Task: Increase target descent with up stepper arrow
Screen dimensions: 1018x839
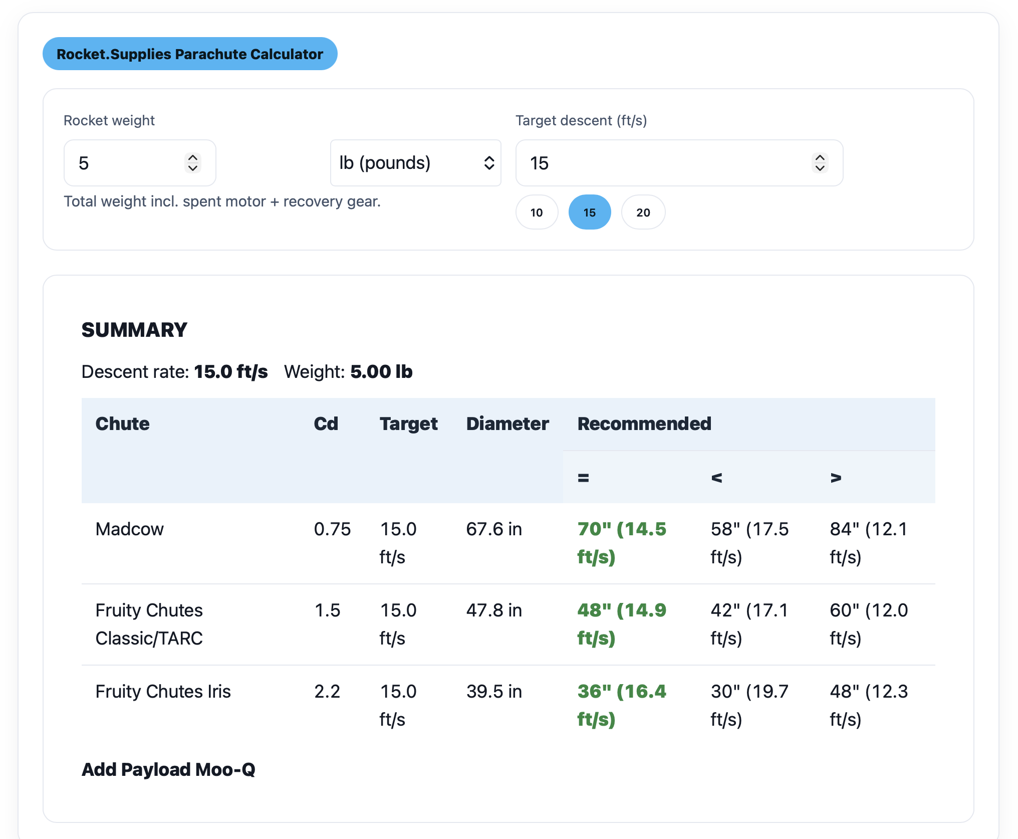Action: click(x=820, y=157)
